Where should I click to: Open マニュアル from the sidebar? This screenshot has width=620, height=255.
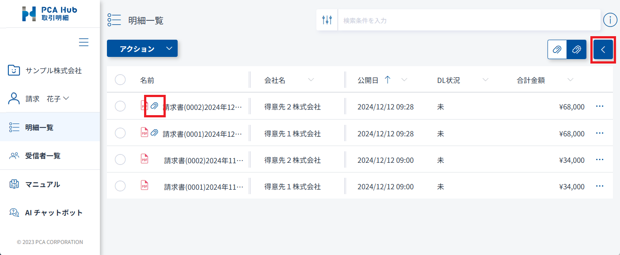42,184
